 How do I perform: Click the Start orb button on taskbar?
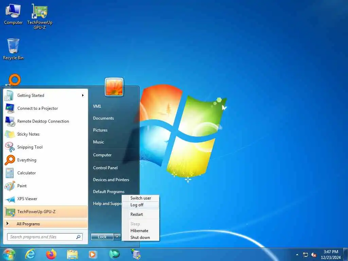point(9,254)
